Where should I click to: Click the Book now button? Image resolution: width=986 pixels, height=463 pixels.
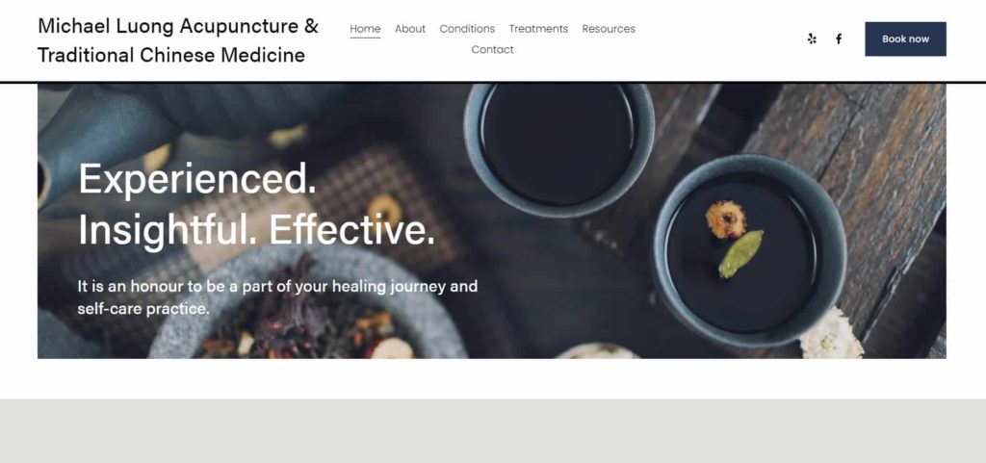pos(905,39)
